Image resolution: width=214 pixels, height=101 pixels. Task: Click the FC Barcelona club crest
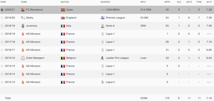click(x=23, y=10)
